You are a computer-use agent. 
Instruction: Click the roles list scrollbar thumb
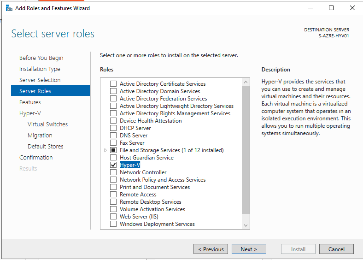pos(246,148)
